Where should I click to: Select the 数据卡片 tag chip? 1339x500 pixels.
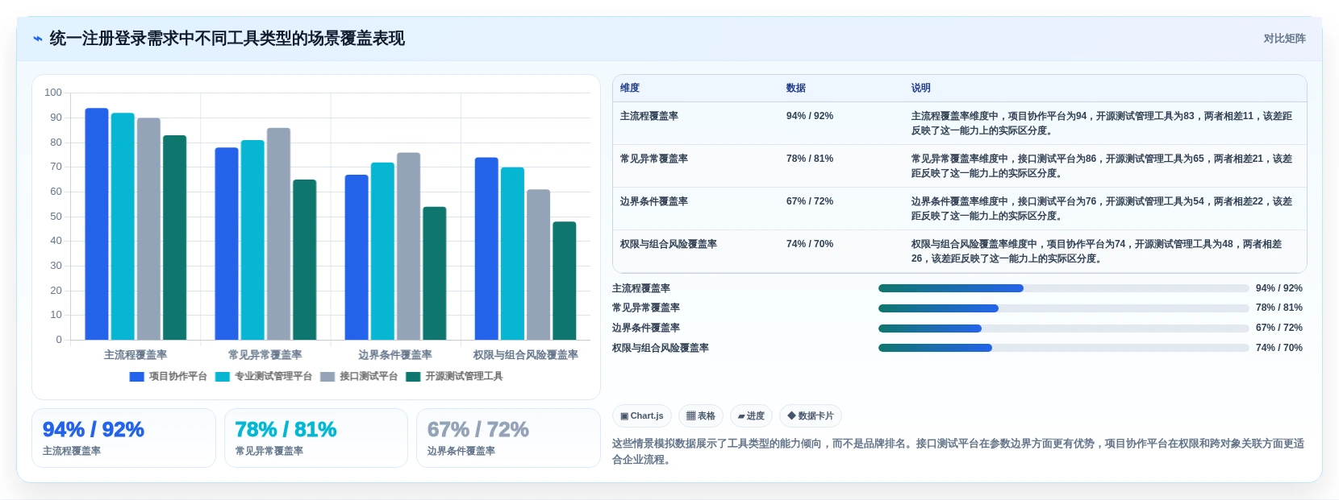[811, 415]
